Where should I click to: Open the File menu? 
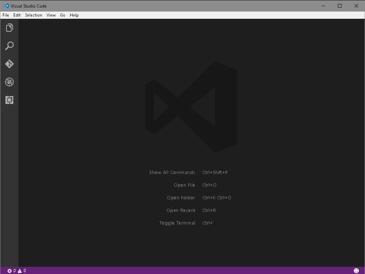point(6,15)
